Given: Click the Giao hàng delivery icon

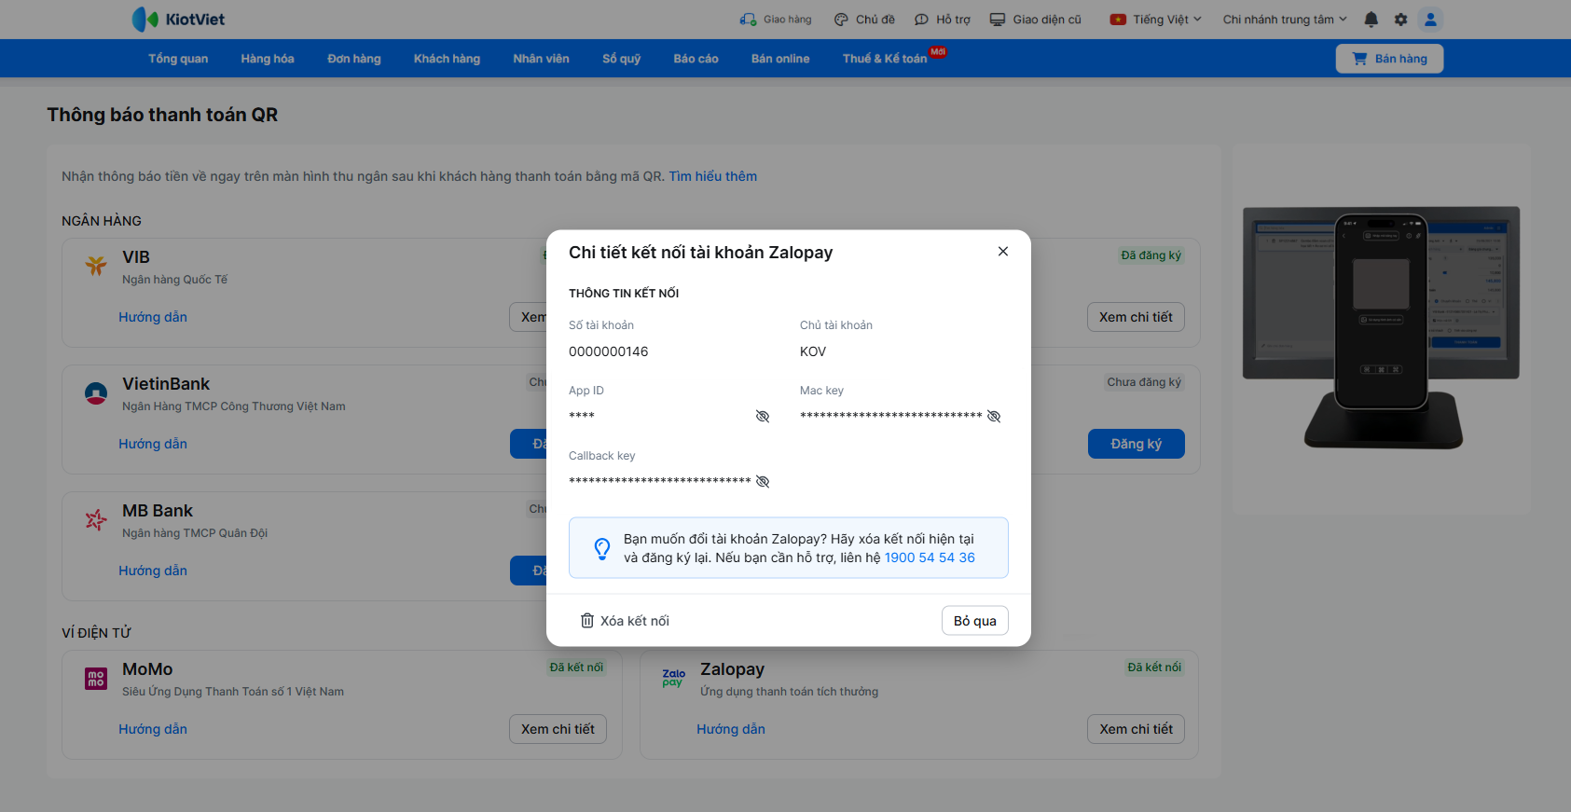Looking at the screenshot, I should point(748,20).
